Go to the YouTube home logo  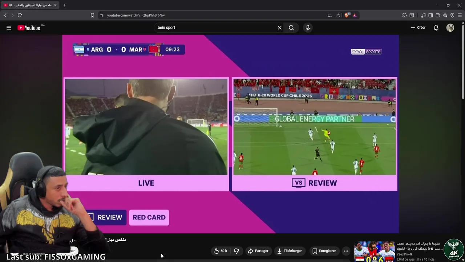tap(29, 28)
